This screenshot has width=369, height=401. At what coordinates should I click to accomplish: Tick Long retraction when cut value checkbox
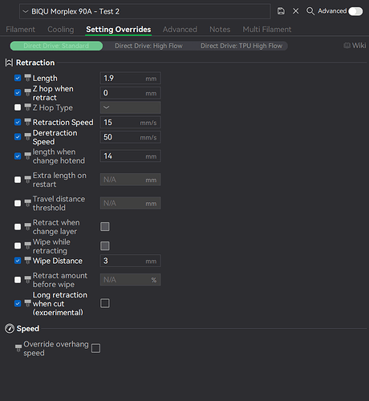point(105,303)
